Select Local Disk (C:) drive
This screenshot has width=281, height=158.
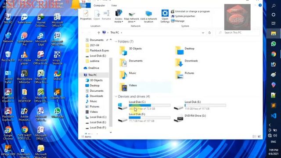(144, 105)
